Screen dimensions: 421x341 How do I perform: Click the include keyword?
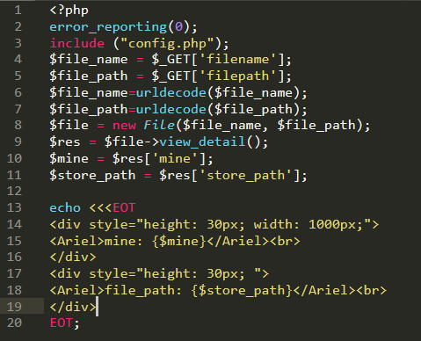(77, 43)
